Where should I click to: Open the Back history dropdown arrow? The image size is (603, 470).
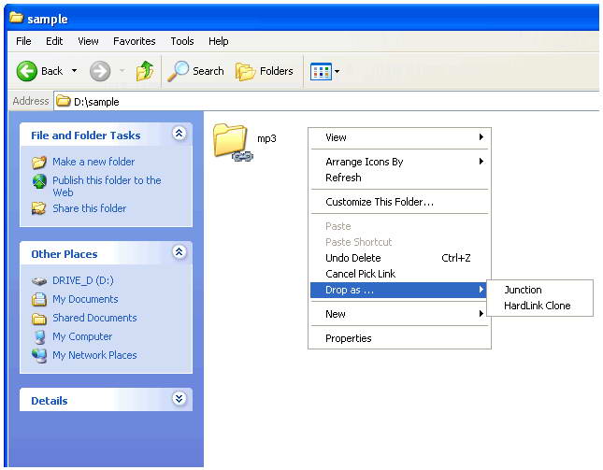coord(75,71)
